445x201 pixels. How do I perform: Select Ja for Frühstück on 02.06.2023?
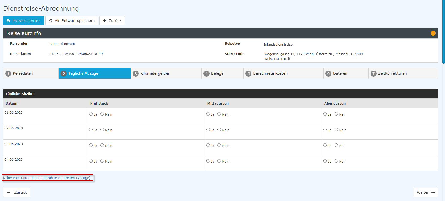point(91,130)
